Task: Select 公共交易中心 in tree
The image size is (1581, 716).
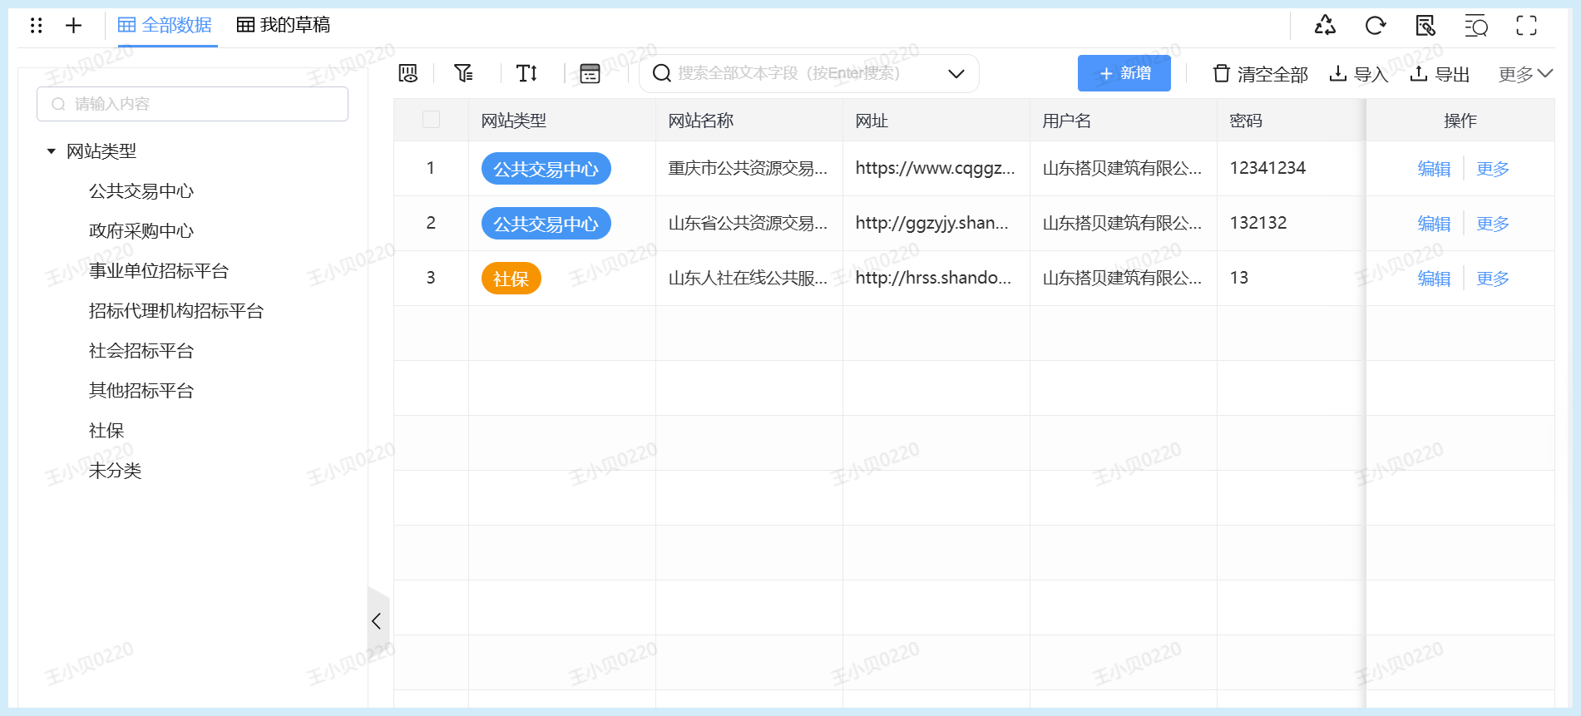Action: point(141,191)
